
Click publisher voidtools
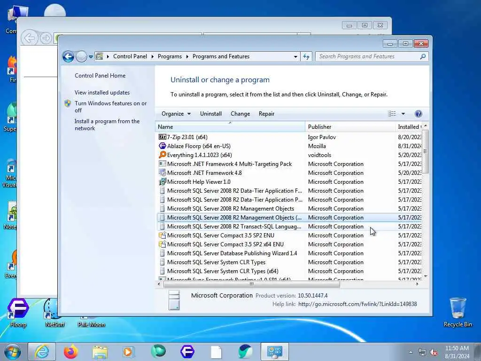tap(319, 155)
